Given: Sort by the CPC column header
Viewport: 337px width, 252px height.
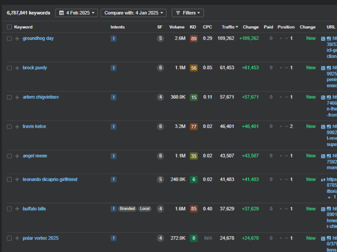Looking at the screenshot, I should 207,27.
